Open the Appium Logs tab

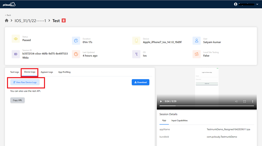[47, 72]
